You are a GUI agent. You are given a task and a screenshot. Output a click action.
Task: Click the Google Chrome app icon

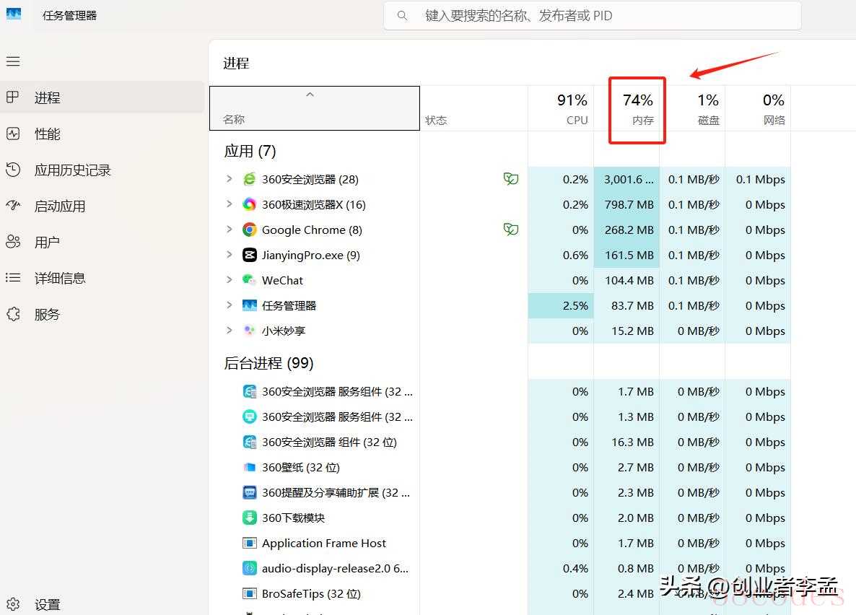click(250, 230)
